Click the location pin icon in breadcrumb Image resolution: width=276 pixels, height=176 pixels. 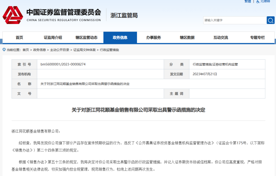tap(4, 50)
